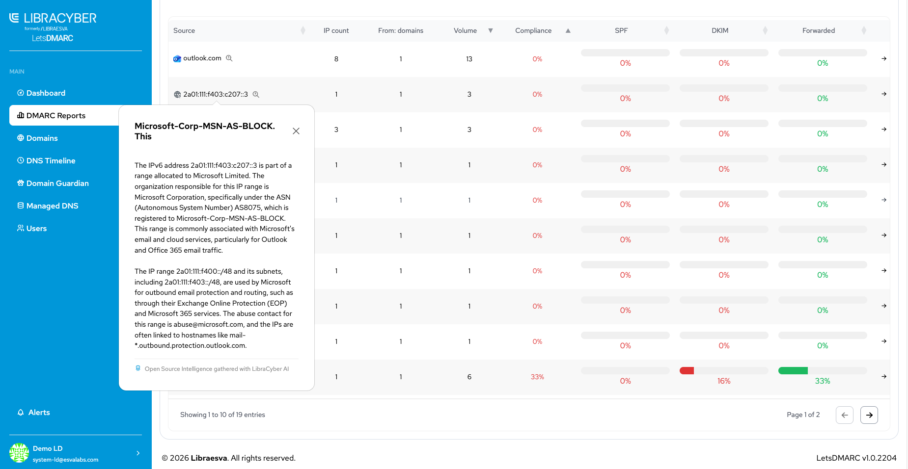Click the From: domains column header
The width and height of the screenshot is (908, 469).
(x=401, y=30)
